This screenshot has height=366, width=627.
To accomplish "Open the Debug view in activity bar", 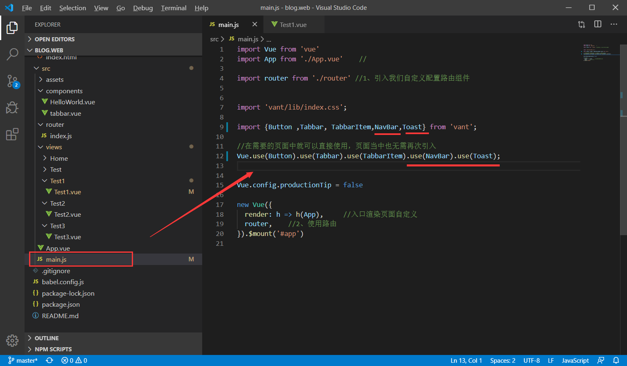I will 12,108.
